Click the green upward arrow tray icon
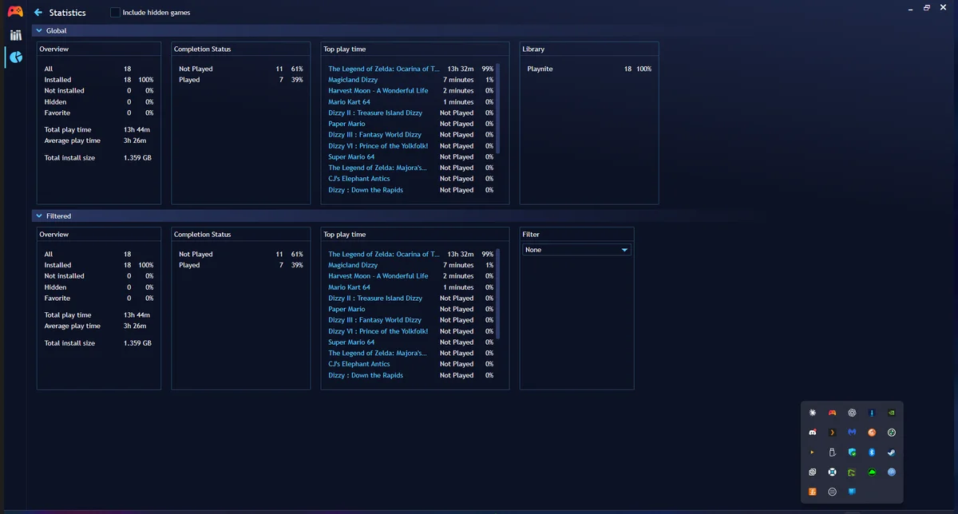This screenshot has height=514, width=958. [872, 472]
